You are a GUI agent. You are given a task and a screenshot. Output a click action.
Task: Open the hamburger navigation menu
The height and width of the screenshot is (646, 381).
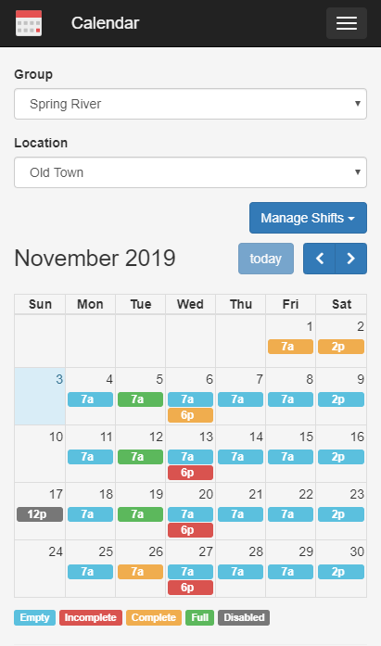(x=347, y=23)
